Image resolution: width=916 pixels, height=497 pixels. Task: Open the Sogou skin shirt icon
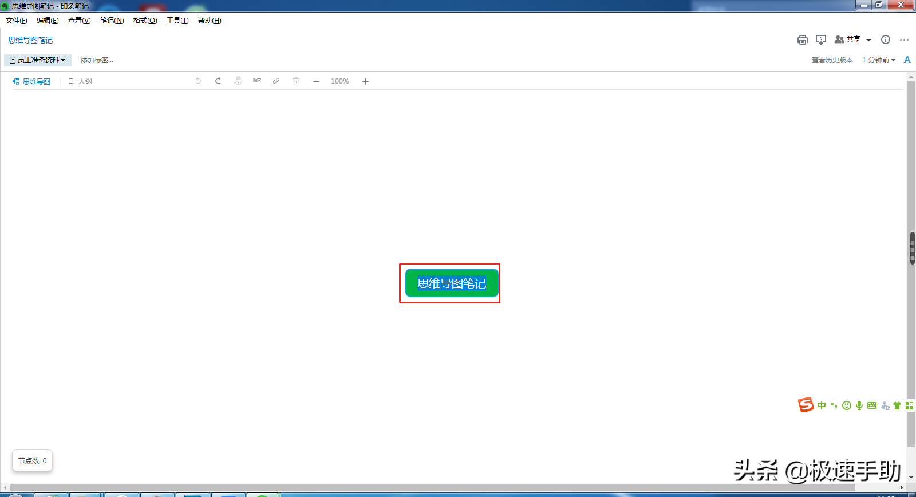pyautogui.click(x=897, y=405)
